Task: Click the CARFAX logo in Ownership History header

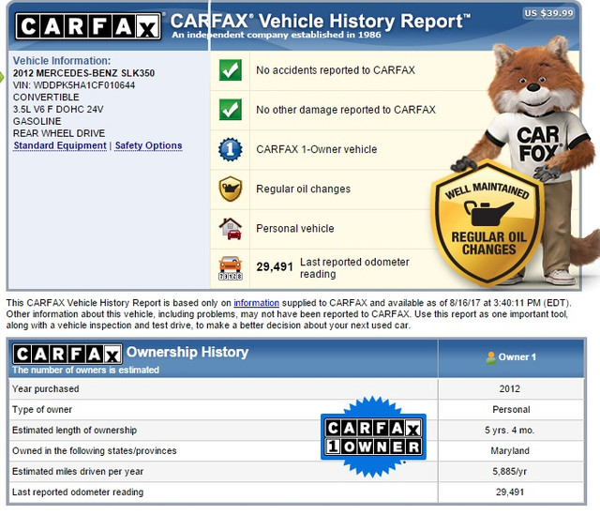Action: click(67, 354)
